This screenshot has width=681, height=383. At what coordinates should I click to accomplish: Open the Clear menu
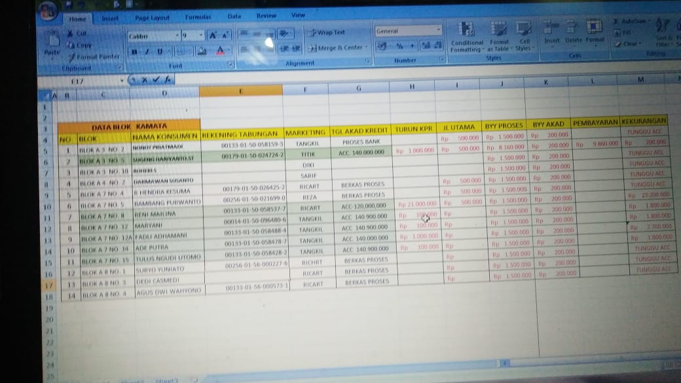click(627, 44)
